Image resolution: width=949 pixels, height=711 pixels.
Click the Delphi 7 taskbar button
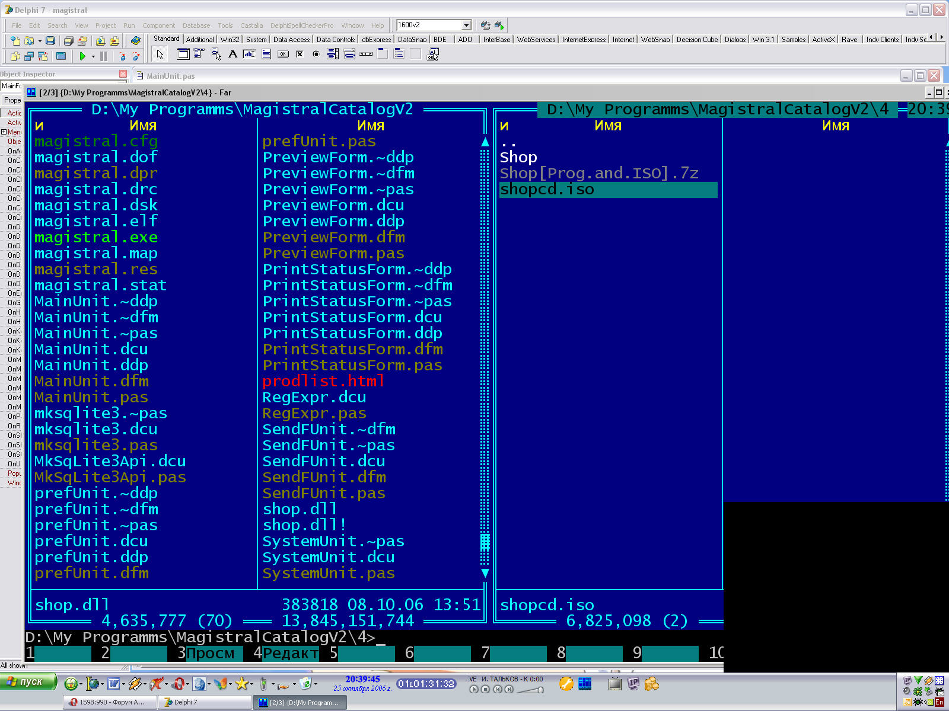(205, 702)
